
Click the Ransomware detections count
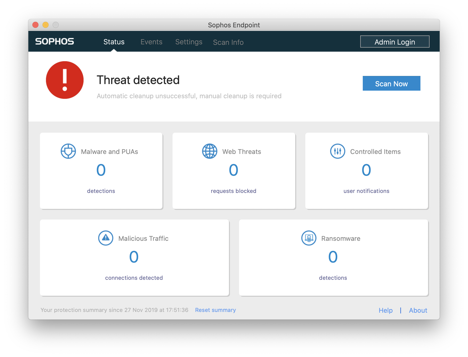[x=333, y=257]
